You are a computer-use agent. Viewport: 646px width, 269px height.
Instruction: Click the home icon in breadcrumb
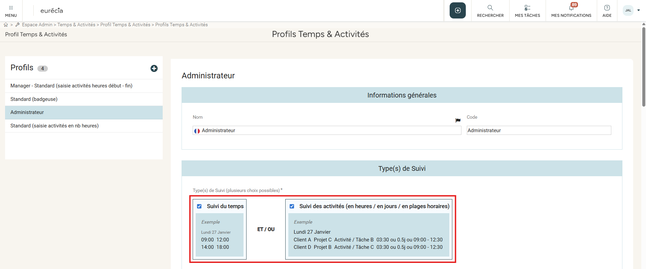pyautogui.click(x=6, y=25)
